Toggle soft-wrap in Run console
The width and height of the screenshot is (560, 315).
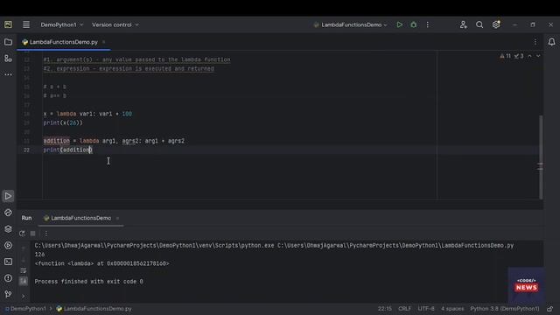(24, 270)
